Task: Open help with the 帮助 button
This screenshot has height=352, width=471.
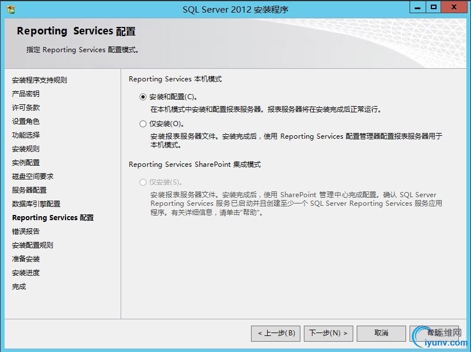Action: click(434, 334)
